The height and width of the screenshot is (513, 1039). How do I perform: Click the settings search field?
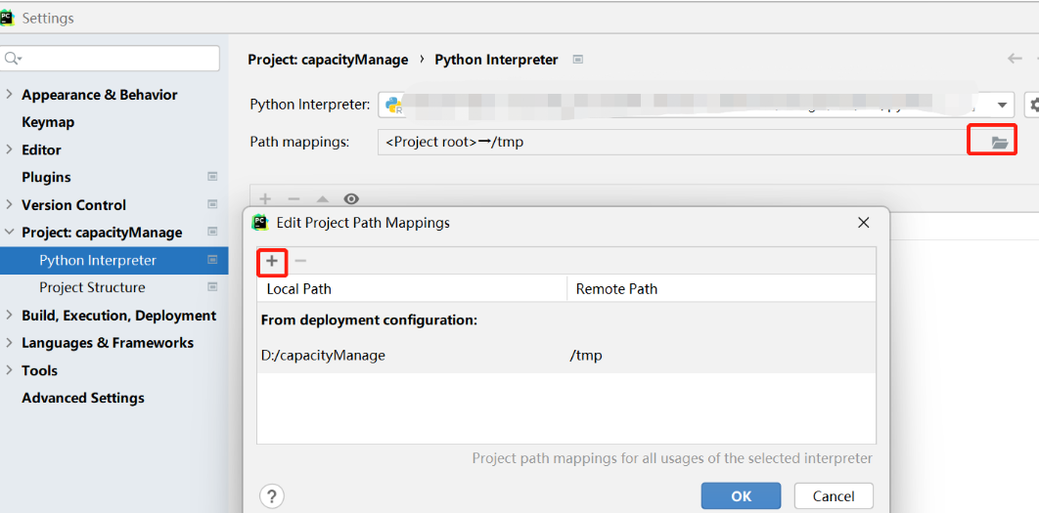110,59
